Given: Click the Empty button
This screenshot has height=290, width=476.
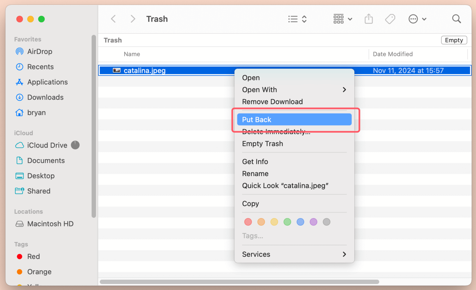Looking at the screenshot, I should [454, 40].
